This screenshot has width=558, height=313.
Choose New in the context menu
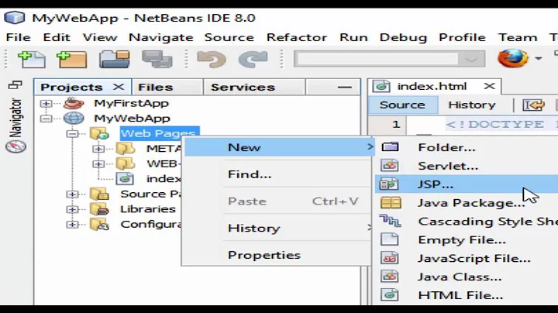click(279, 147)
